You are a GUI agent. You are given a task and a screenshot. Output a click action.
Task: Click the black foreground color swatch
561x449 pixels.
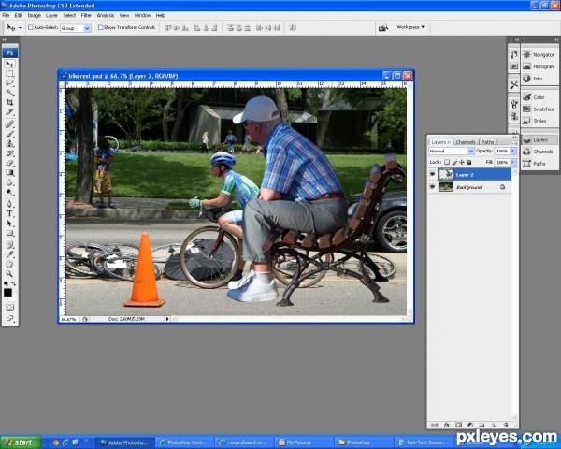coord(7,292)
